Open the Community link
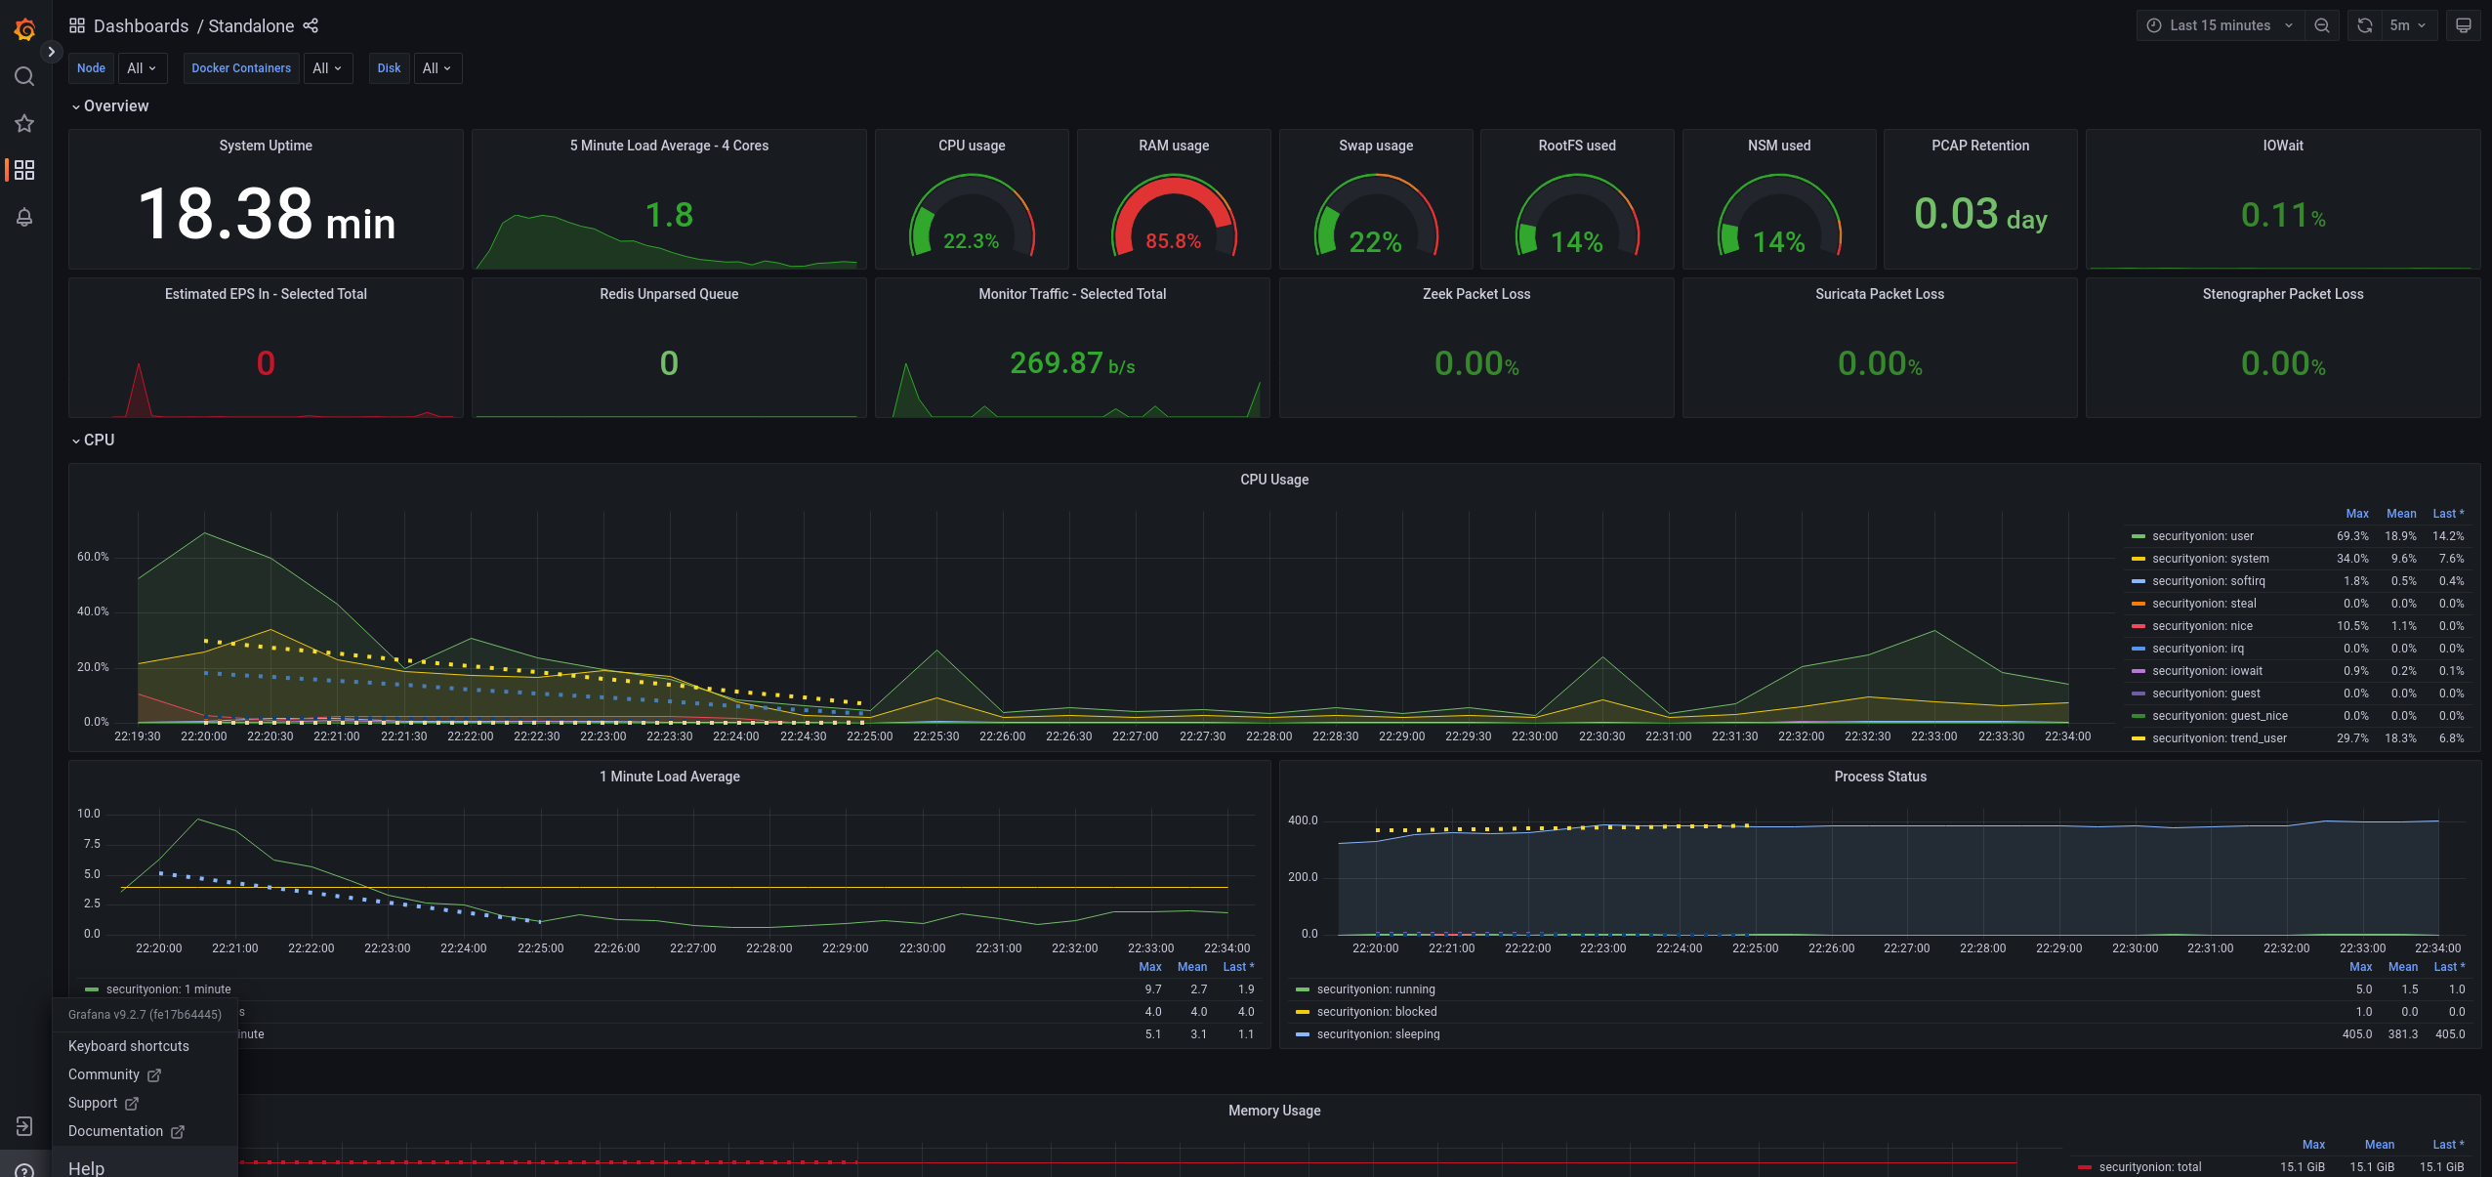The width and height of the screenshot is (2492, 1177). click(104, 1074)
